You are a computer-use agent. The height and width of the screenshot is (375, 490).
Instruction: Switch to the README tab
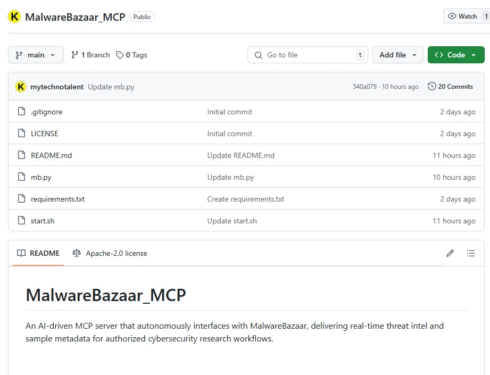coord(37,253)
